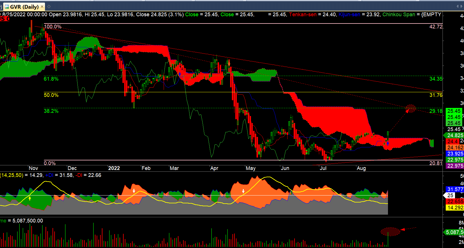The image size is (464, 248).
Task: Click the orange 24.1625 price axis label
Action: [455, 148]
